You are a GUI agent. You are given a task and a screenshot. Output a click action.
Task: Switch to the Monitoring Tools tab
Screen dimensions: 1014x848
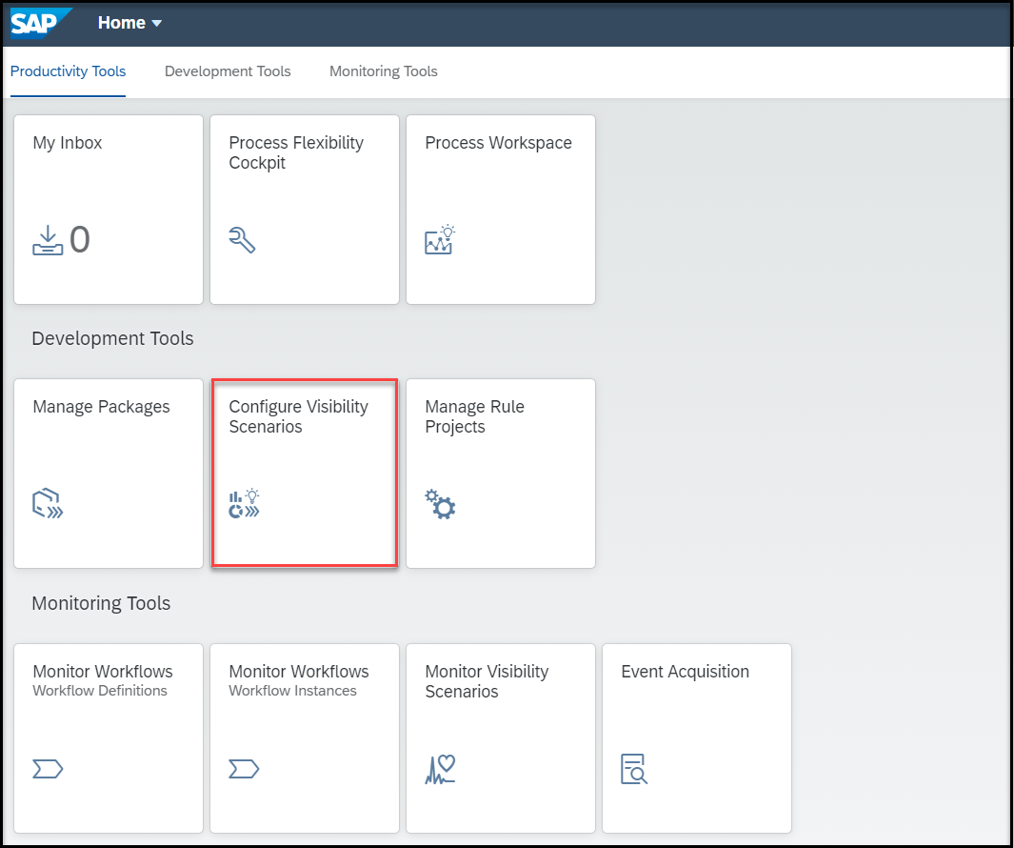pyautogui.click(x=384, y=71)
